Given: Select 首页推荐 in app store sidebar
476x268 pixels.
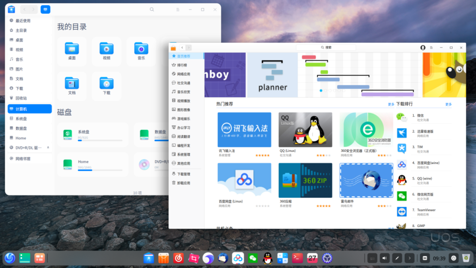Looking at the screenshot, I should tap(187, 56).
